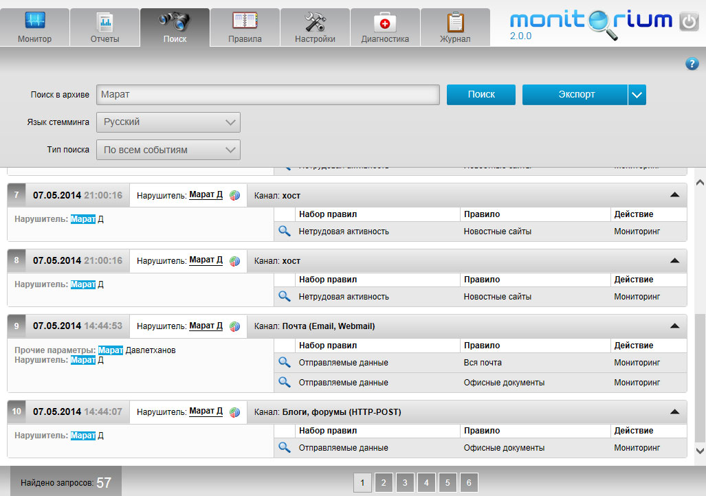706x496 pixels.
Task: Click 'Вся почта' rule cell
Action: coord(483,362)
